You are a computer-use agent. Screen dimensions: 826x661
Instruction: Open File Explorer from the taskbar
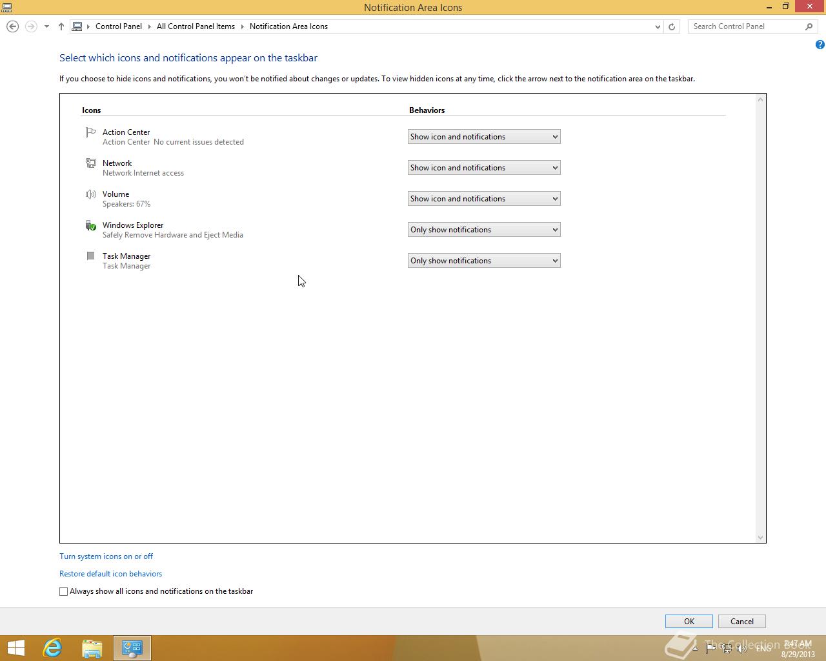point(92,648)
